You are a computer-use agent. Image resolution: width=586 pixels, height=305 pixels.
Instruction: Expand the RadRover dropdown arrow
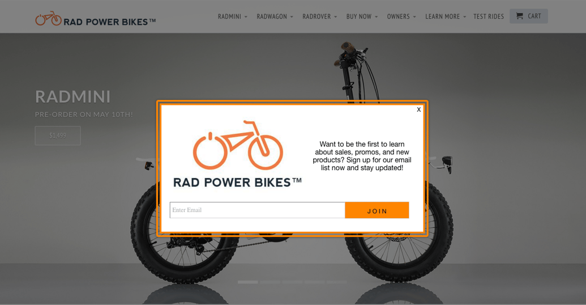[336, 17]
